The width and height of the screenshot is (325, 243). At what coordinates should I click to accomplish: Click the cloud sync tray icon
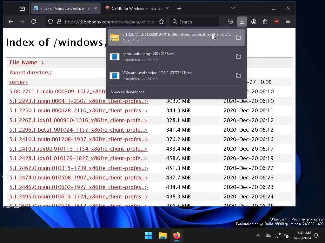click(x=268, y=235)
